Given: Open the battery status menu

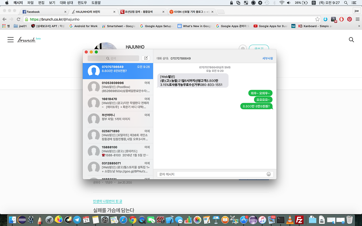Looking at the screenshot, I should point(301,3).
